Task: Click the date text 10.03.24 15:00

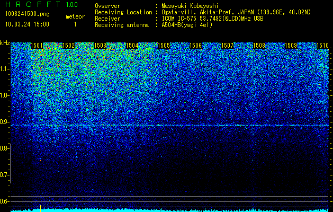Action: [27, 24]
